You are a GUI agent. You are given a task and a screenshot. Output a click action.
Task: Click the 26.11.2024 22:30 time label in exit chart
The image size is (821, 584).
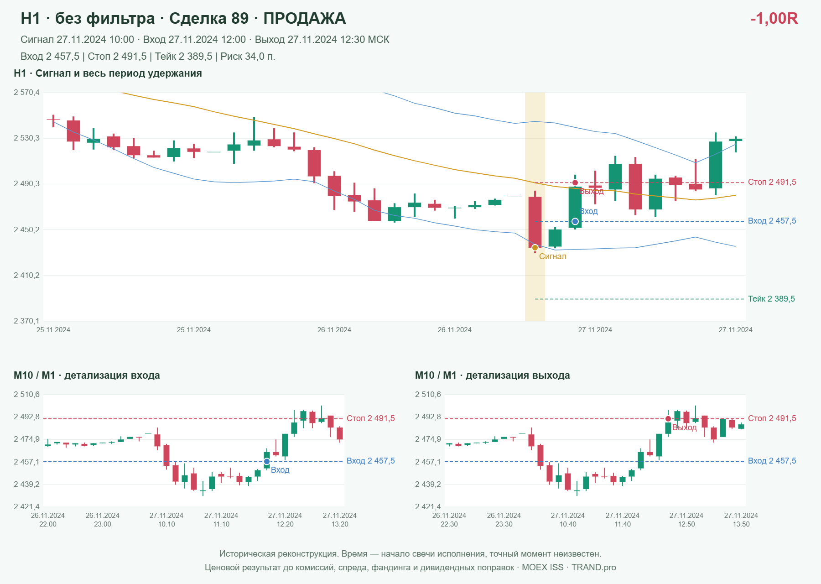(449, 520)
